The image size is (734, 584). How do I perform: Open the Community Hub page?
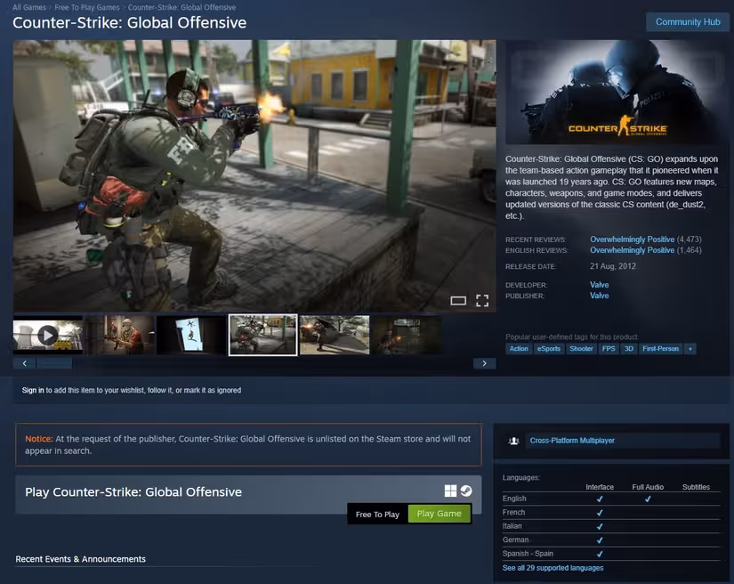click(x=687, y=22)
